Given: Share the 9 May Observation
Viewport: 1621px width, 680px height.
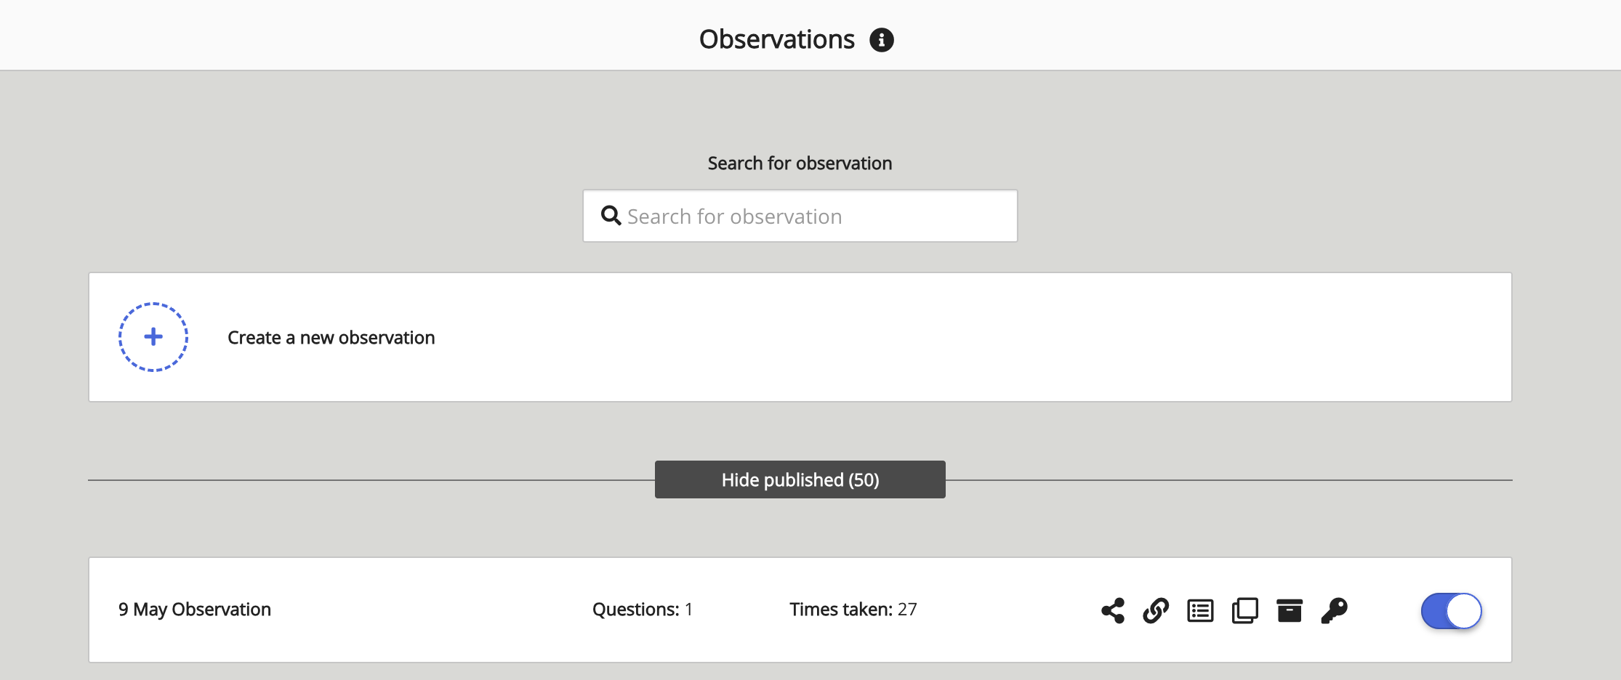Looking at the screenshot, I should coord(1112,611).
